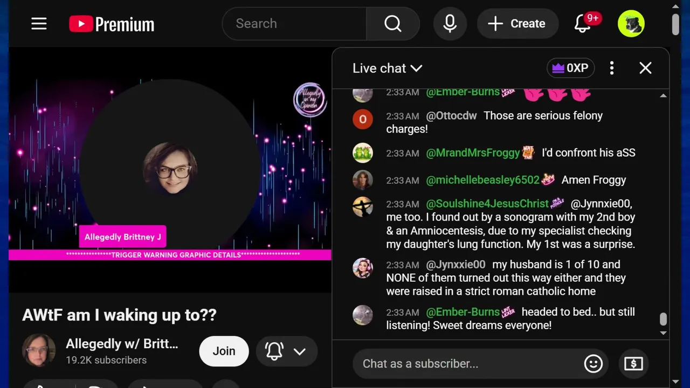This screenshot has height=388, width=690.
Task: Open account avatar menu
Action: 631,24
